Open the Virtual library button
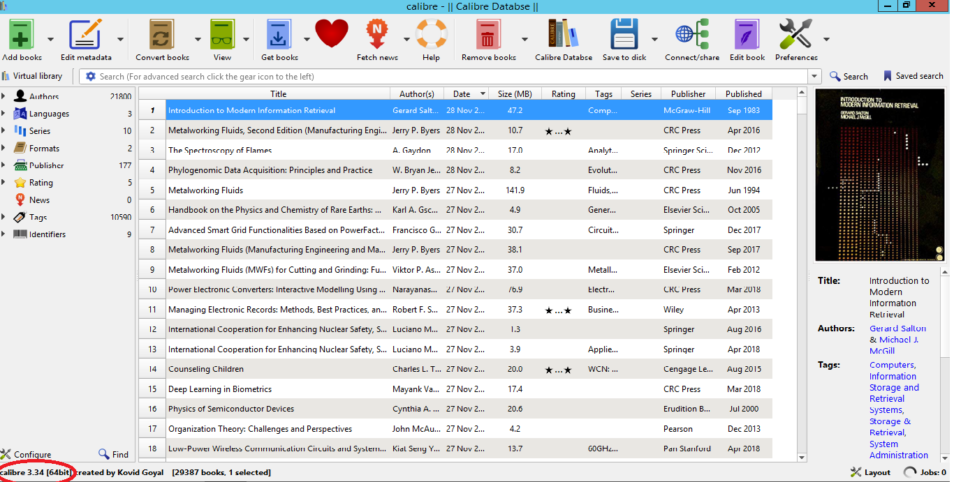The image size is (954, 482). coord(32,76)
